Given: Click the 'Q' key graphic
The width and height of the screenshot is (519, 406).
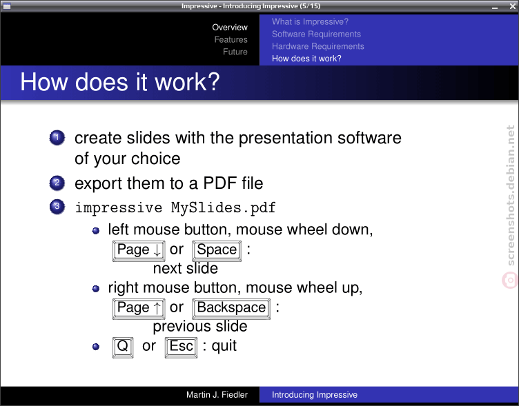Looking at the screenshot, I should (123, 347).
